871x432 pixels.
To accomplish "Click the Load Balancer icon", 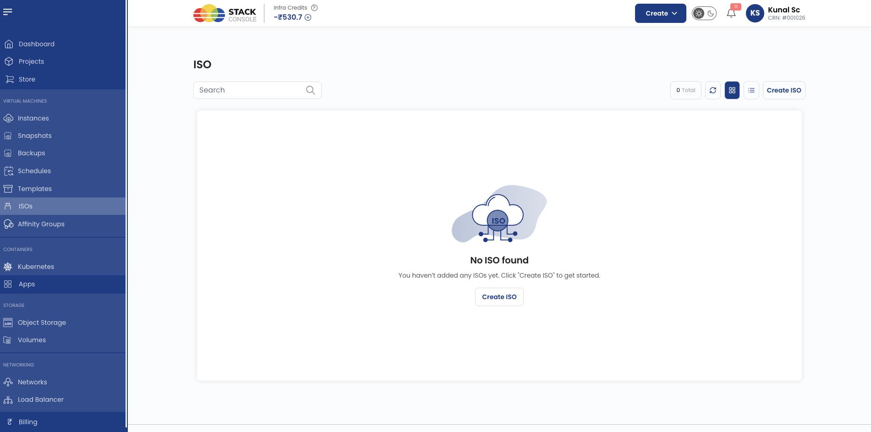I will 8,400.
